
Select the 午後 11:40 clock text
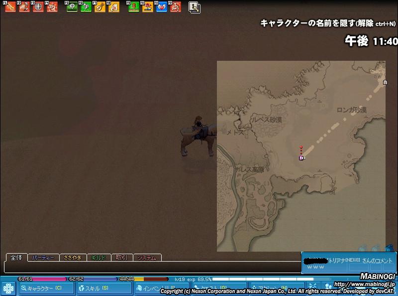click(371, 41)
